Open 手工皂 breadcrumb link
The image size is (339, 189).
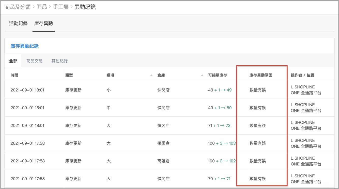pyautogui.click(x=61, y=7)
